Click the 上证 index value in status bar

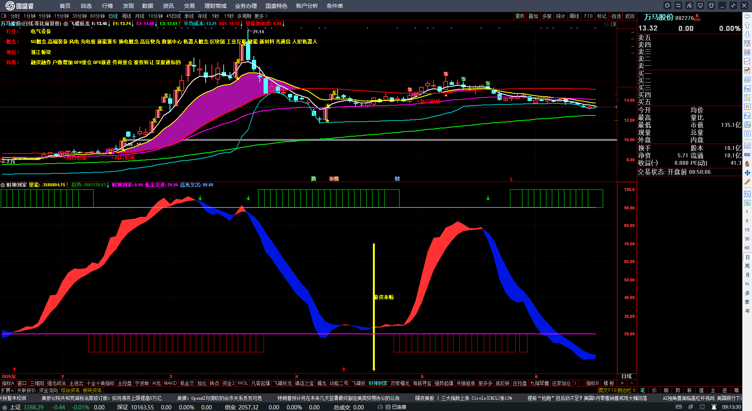[x=33, y=407]
